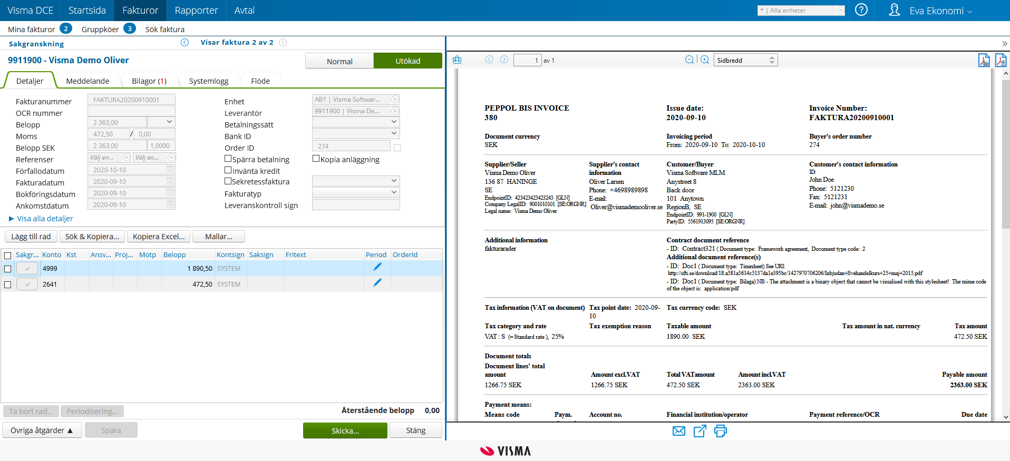Open Bank ID dropdown
This screenshot has height=461, width=1010.
pos(356,134)
